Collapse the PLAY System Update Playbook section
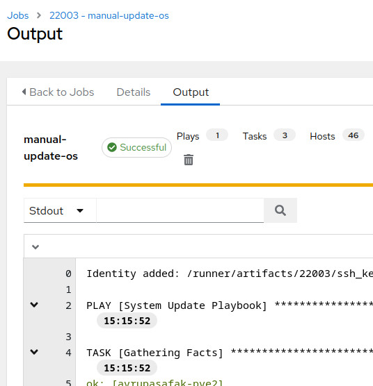 34,305
